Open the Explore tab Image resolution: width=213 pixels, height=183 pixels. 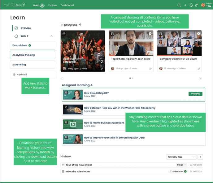coord(52,5)
